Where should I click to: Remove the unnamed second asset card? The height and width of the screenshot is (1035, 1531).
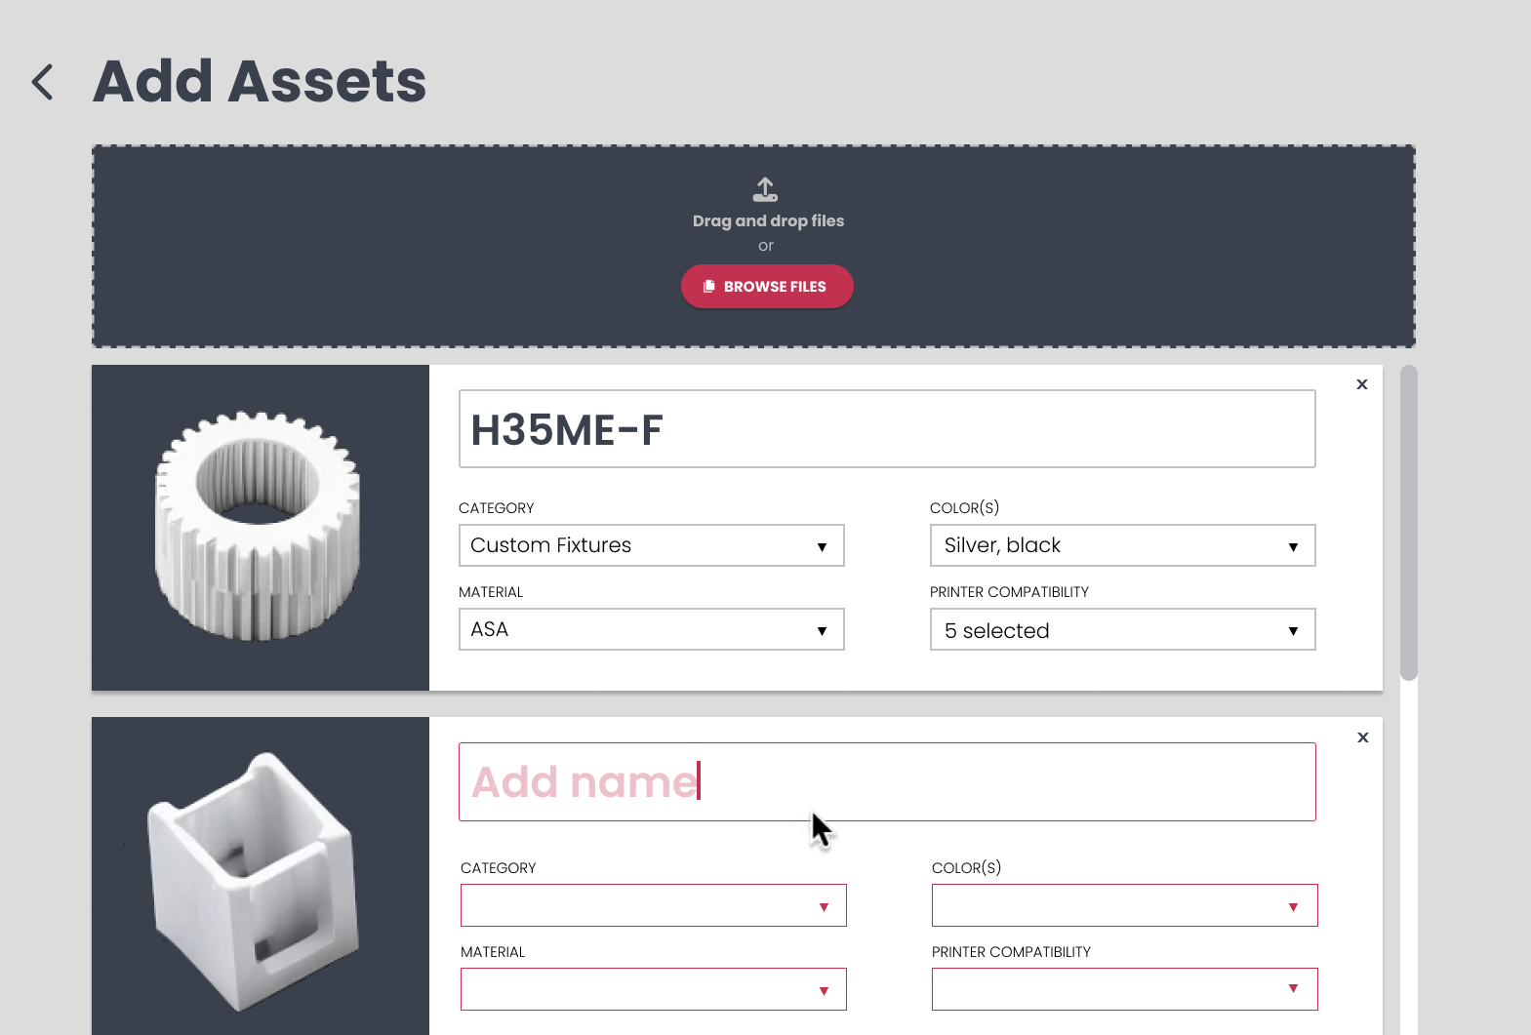[1363, 737]
